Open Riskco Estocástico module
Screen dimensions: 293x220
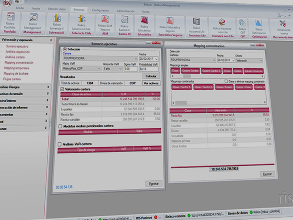click(x=144, y=21)
